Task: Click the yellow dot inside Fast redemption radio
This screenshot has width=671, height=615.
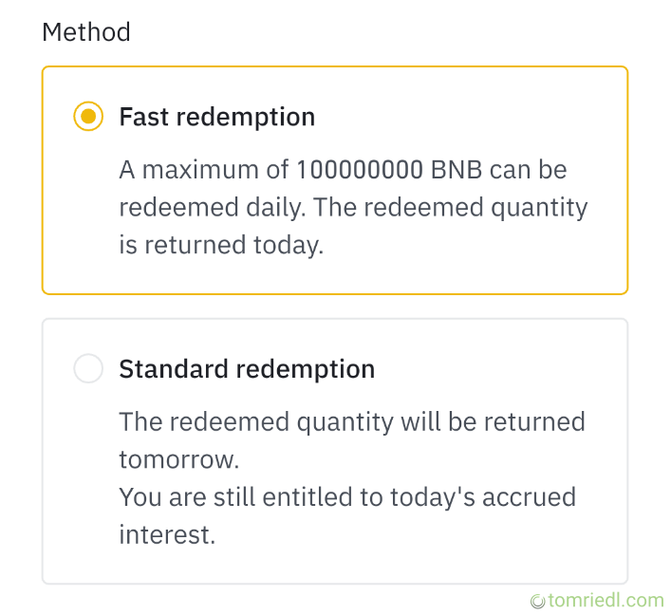Action: (x=88, y=117)
